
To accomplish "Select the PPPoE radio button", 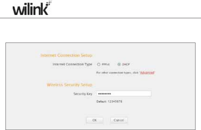I will point(99,64).
